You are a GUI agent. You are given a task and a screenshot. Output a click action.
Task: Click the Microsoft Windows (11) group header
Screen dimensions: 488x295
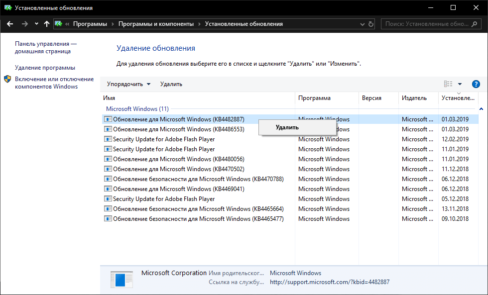(x=137, y=109)
